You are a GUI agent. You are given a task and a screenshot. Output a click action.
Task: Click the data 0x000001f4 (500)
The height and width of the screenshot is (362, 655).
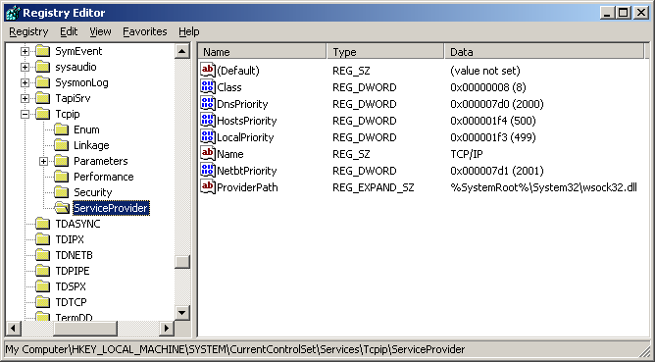pos(493,121)
